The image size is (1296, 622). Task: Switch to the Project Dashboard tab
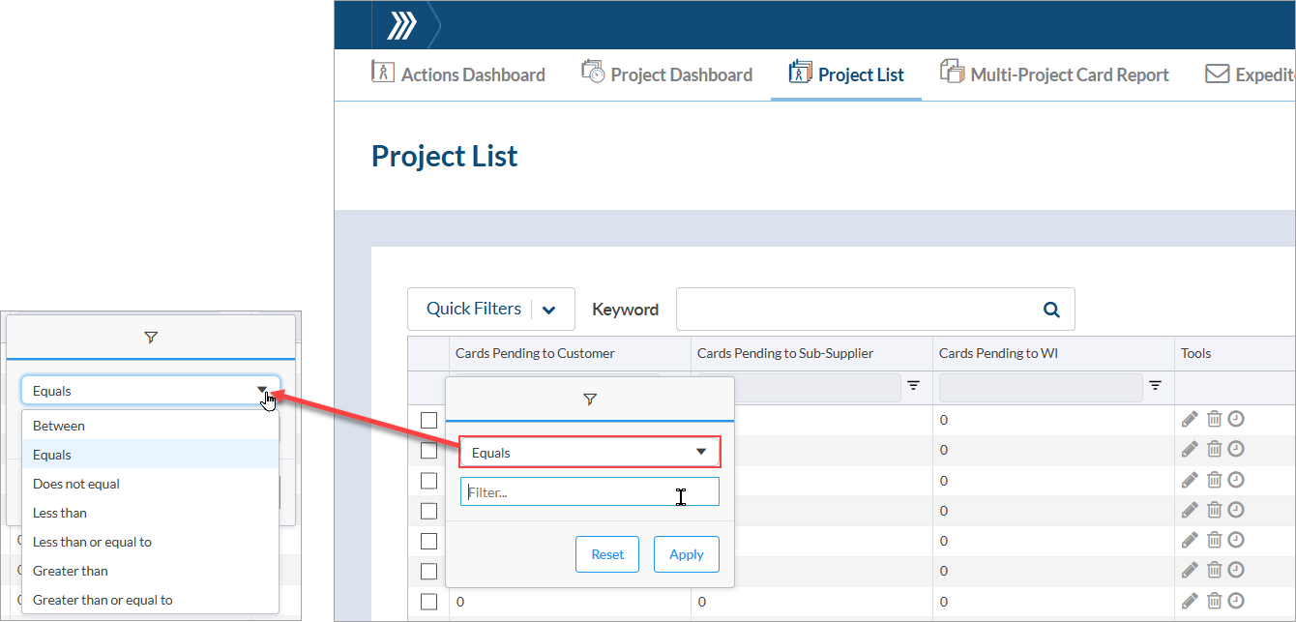coord(666,74)
